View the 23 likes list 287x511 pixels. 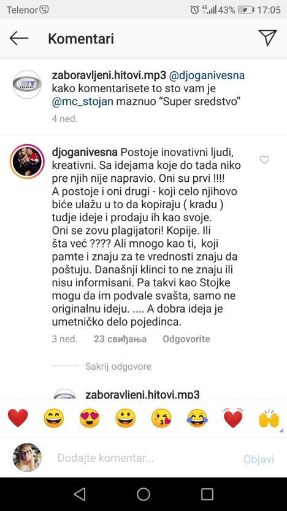click(120, 339)
